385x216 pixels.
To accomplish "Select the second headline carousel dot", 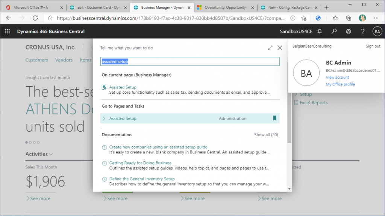I will click(x=30, y=142).
